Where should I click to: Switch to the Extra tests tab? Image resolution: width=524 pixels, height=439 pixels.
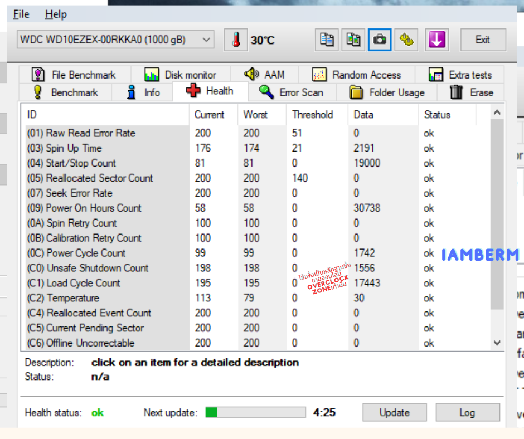click(460, 75)
